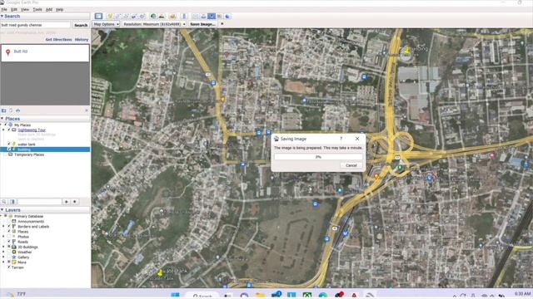The height and width of the screenshot is (299, 533).
Task: Expand the 3D Buildings layer node
Action: coord(3,247)
